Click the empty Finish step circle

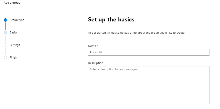click(x=5, y=58)
